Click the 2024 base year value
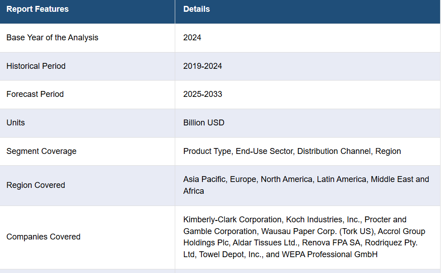Image resolution: width=441 pixels, height=273 pixels. coord(192,38)
